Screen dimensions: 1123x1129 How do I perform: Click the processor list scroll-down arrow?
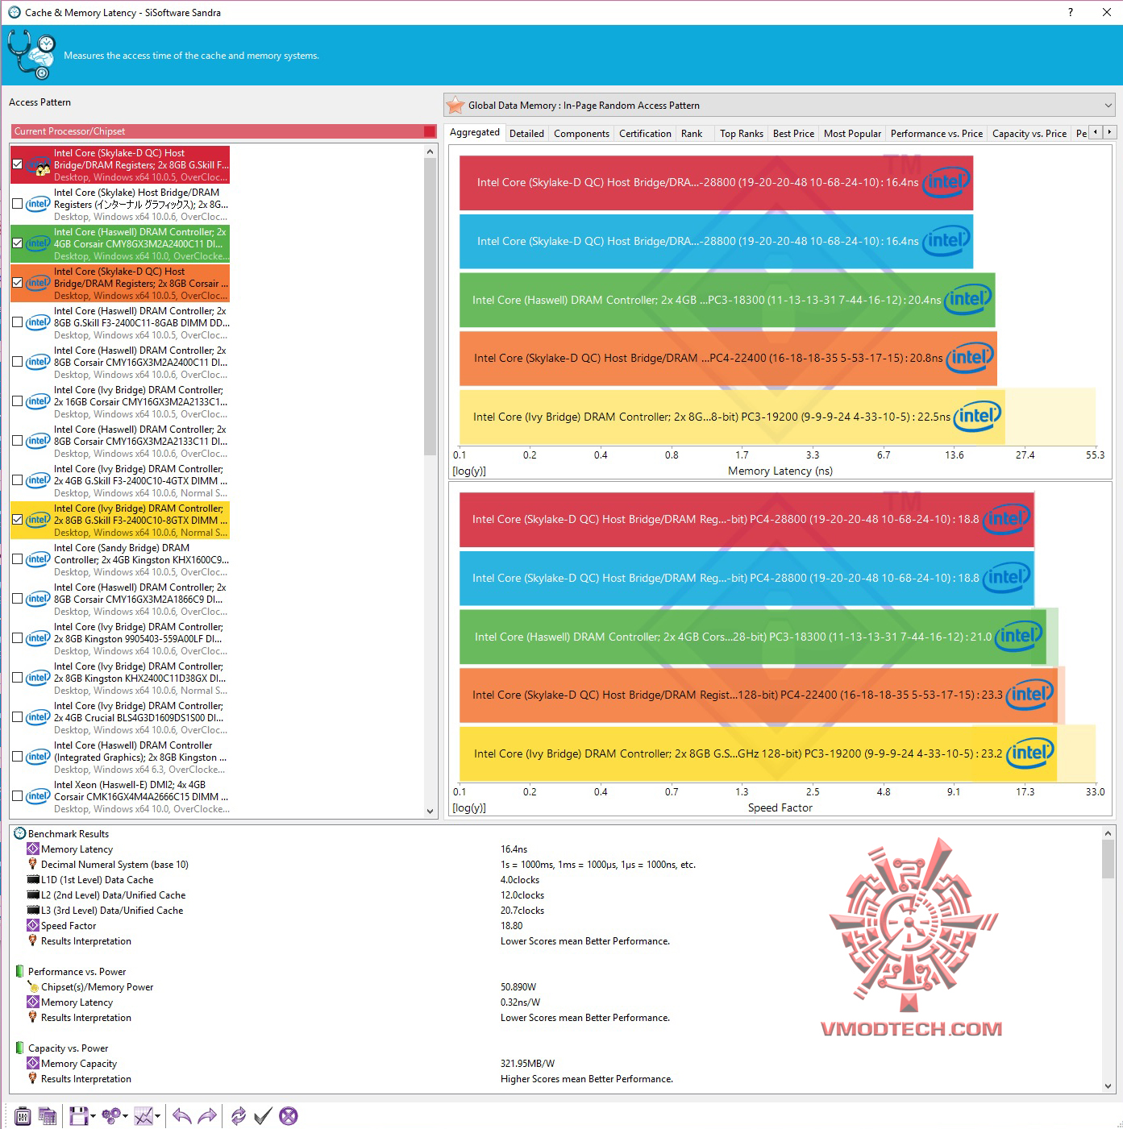[430, 811]
